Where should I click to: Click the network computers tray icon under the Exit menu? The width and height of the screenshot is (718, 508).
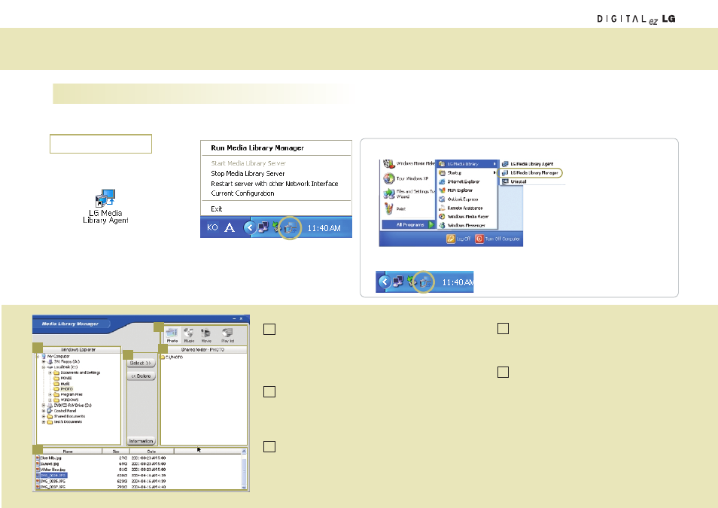[x=263, y=227]
